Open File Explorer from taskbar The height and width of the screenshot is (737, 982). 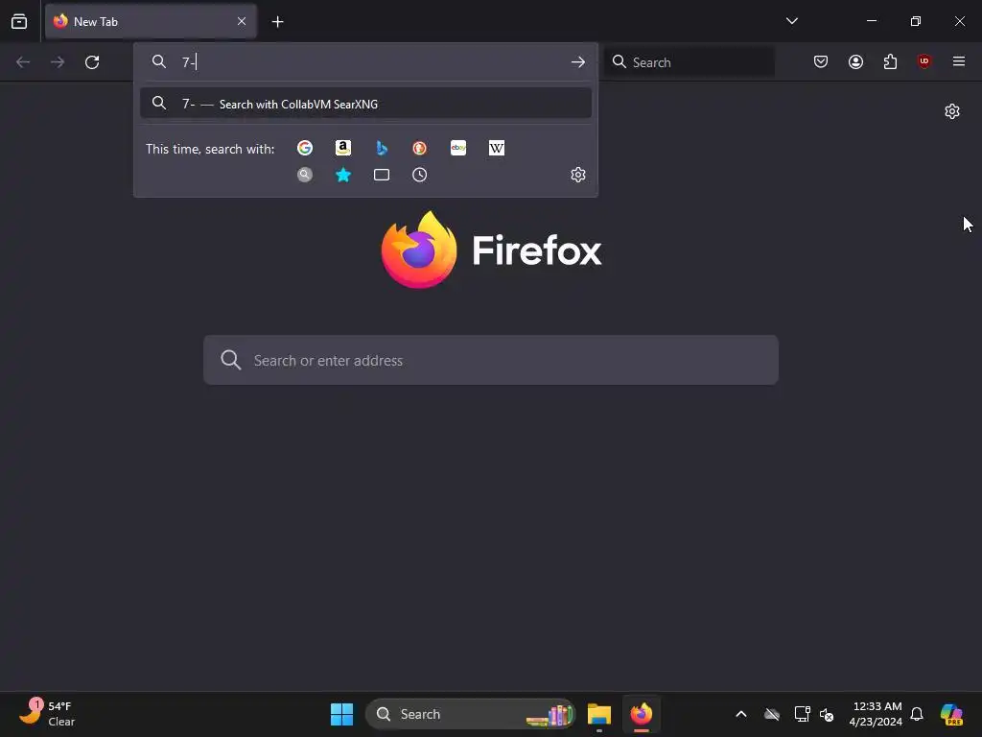point(599,714)
